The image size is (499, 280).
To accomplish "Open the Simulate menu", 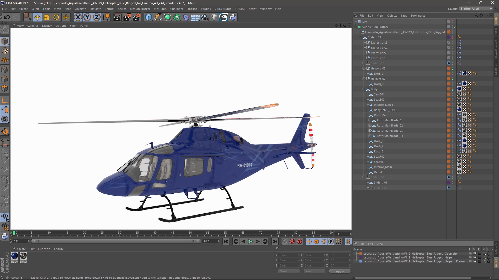I will pyautogui.click(x=95, y=9).
